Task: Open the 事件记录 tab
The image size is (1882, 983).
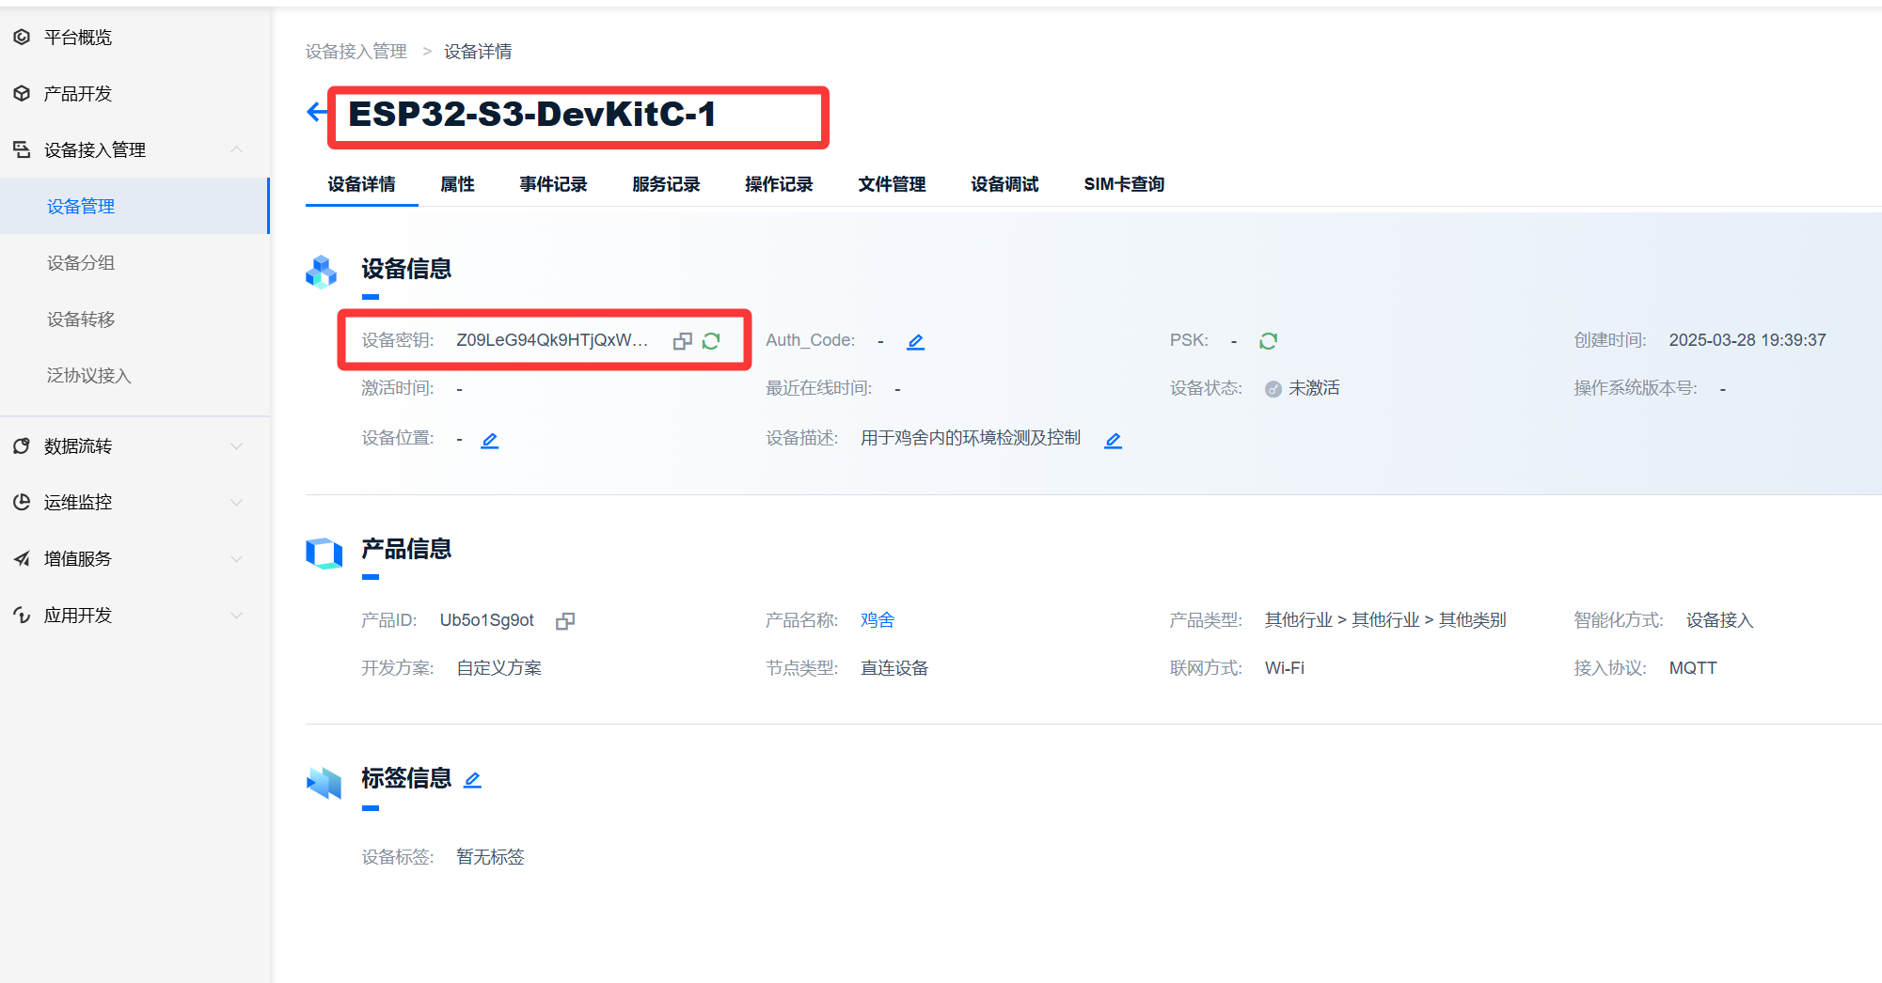Action: 553,184
